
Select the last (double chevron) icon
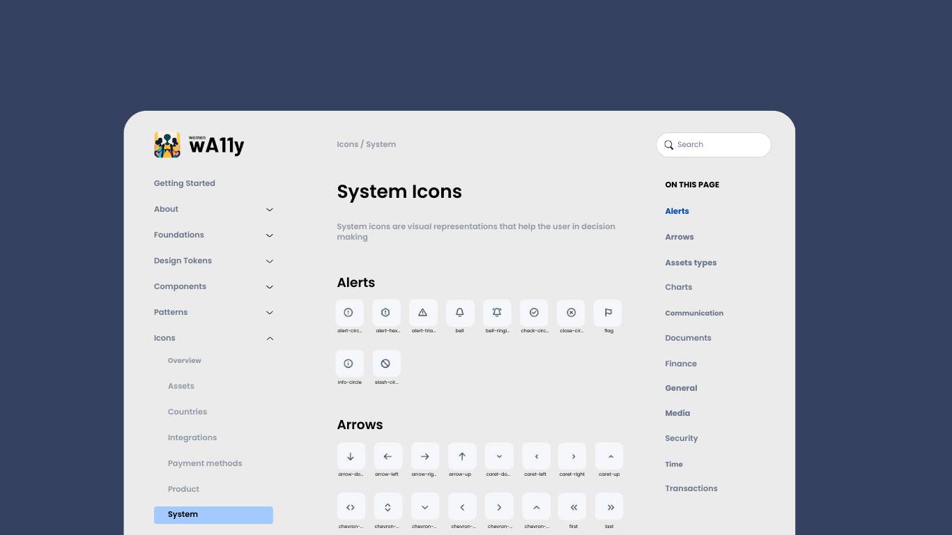pyautogui.click(x=610, y=507)
